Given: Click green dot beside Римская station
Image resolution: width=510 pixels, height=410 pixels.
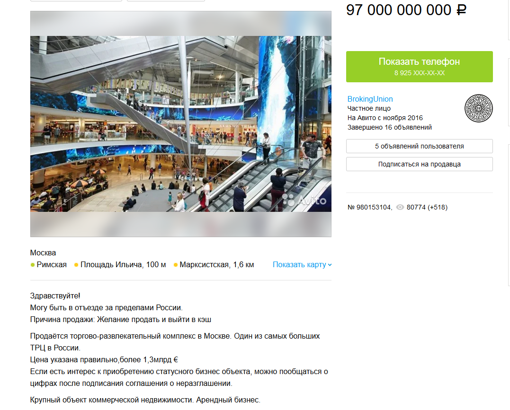Looking at the screenshot, I should [33, 265].
